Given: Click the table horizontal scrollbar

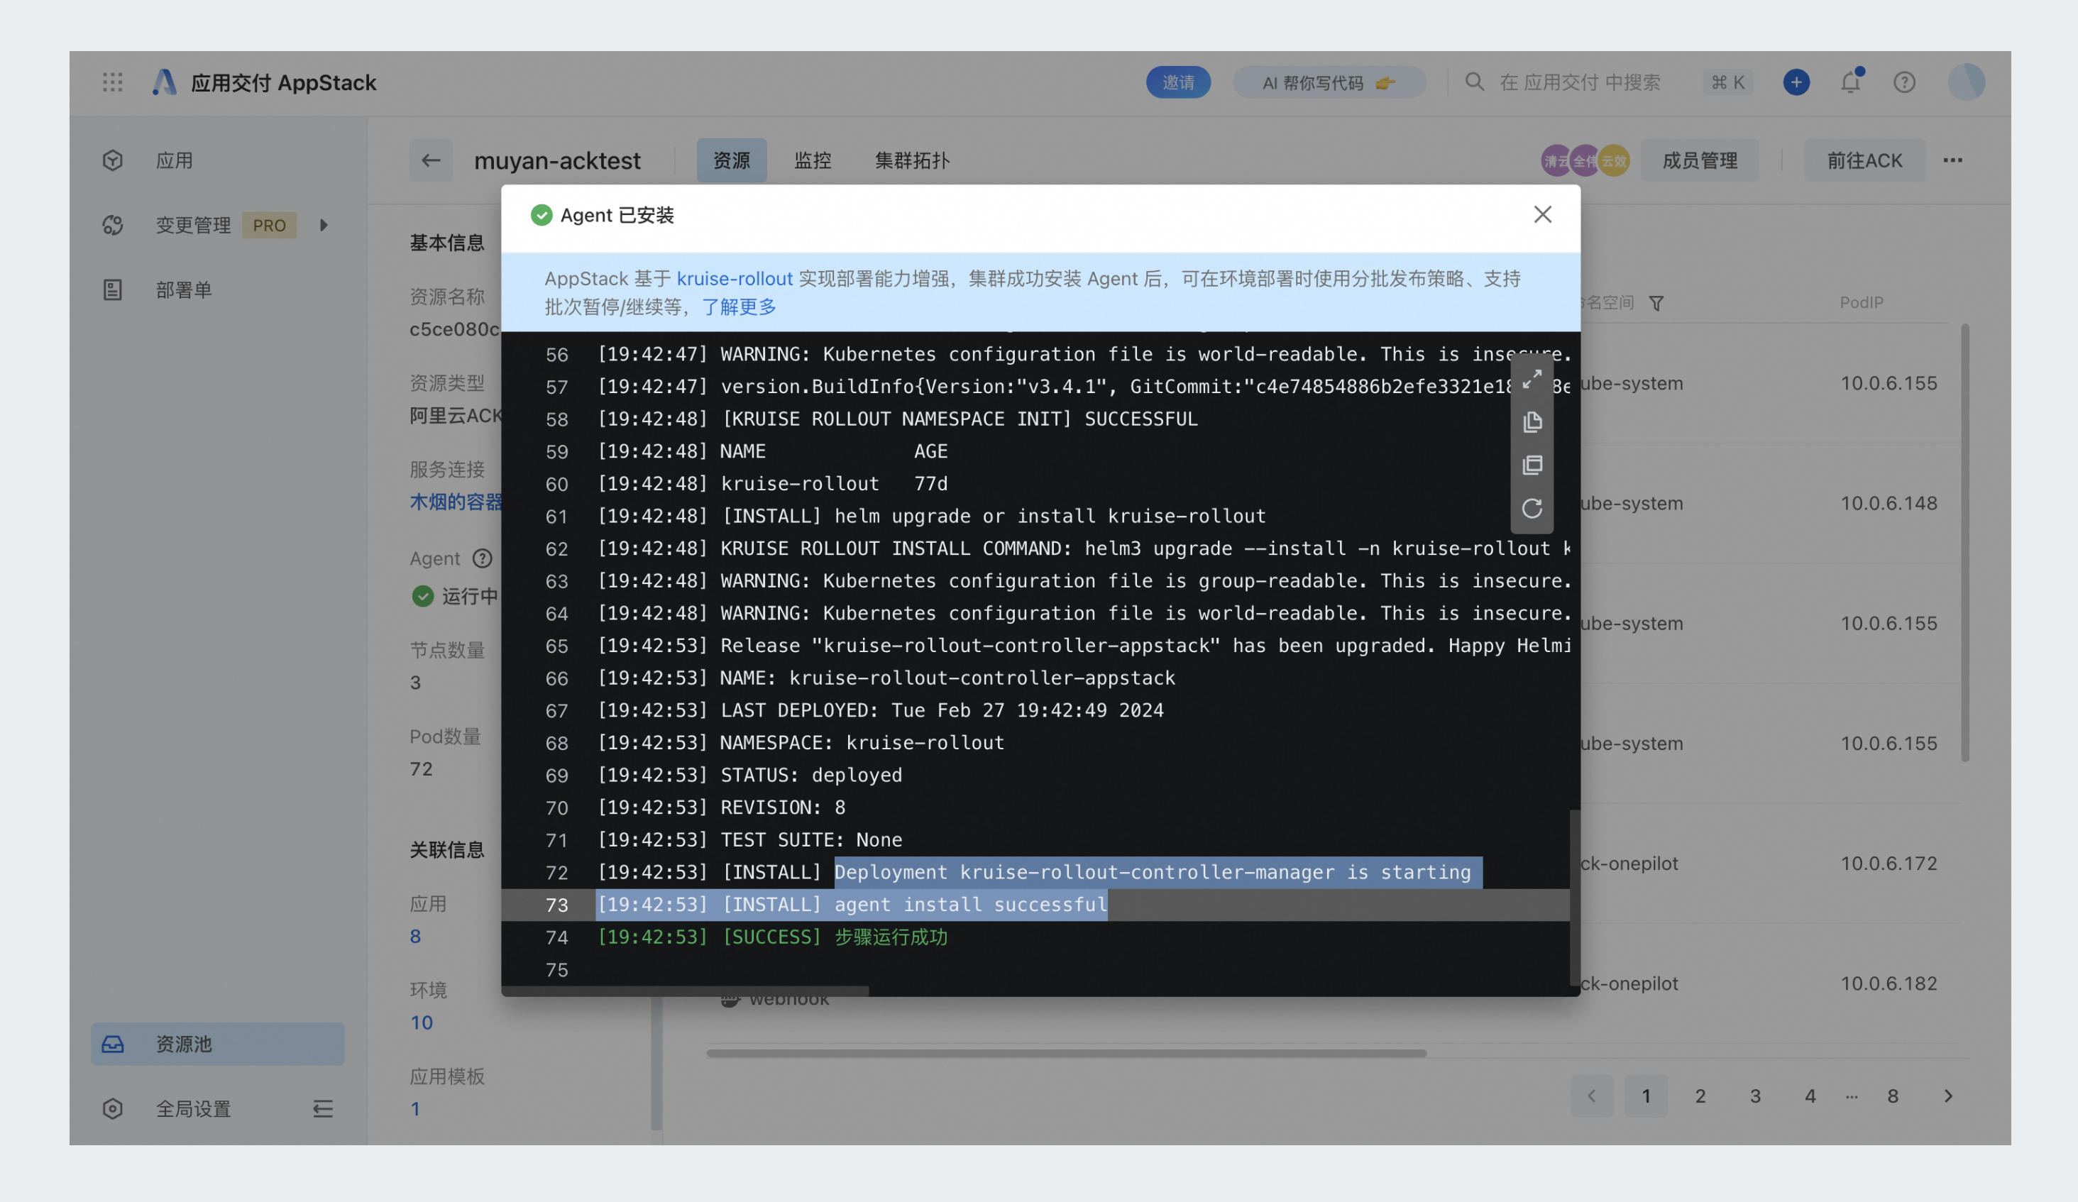Looking at the screenshot, I should [1066, 1053].
